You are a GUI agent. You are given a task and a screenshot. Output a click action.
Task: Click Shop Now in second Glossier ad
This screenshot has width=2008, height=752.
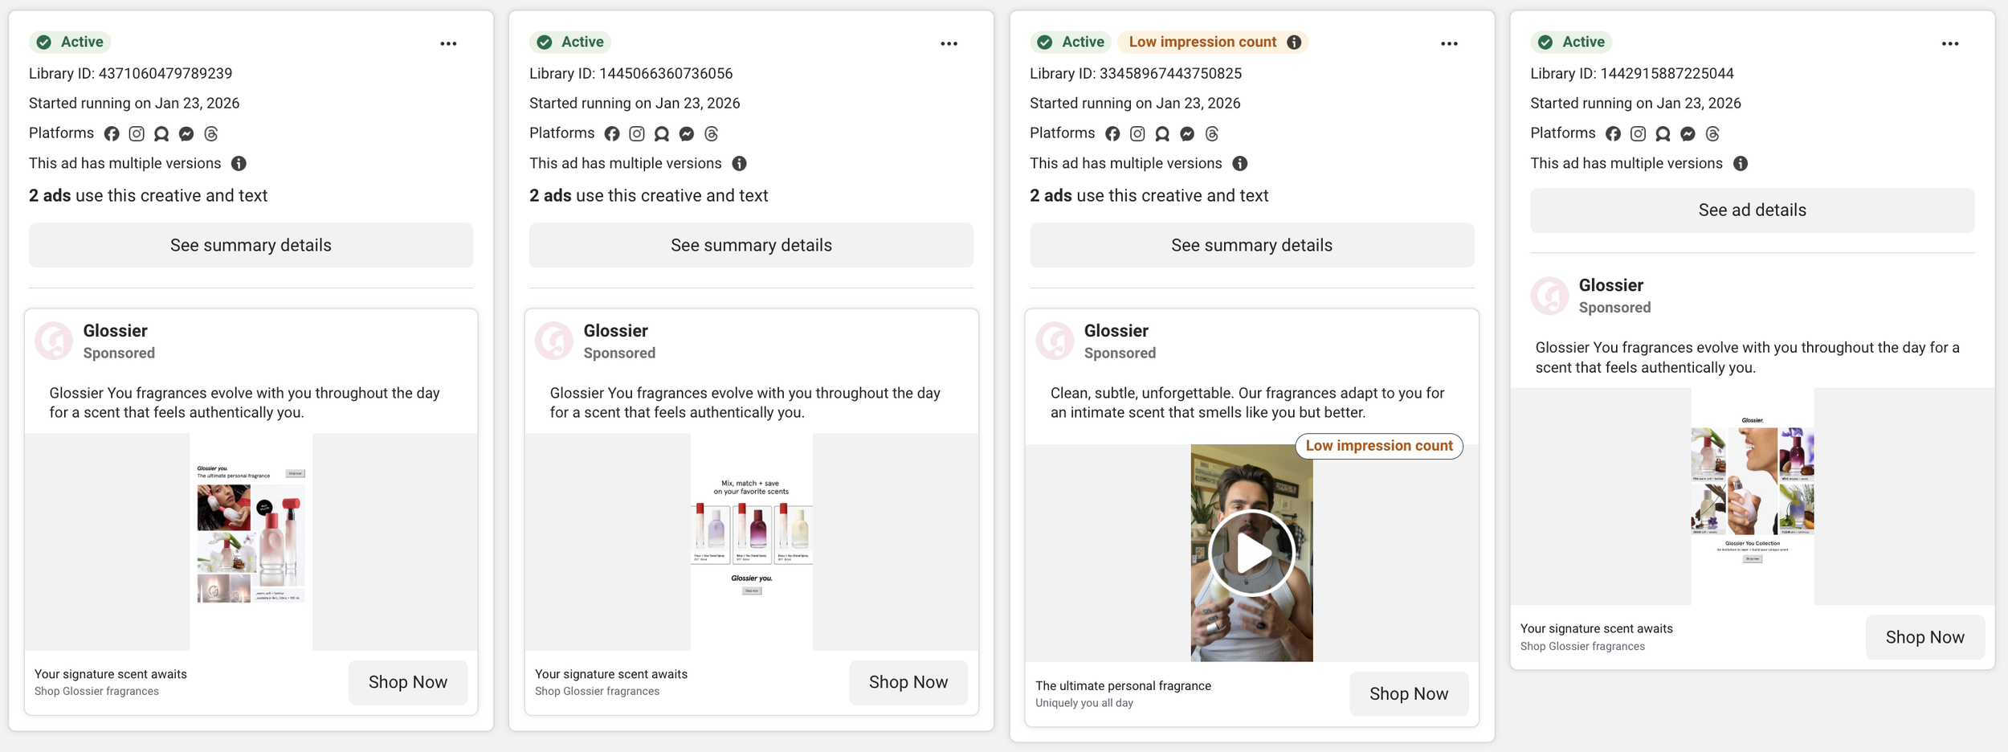tap(908, 682)
